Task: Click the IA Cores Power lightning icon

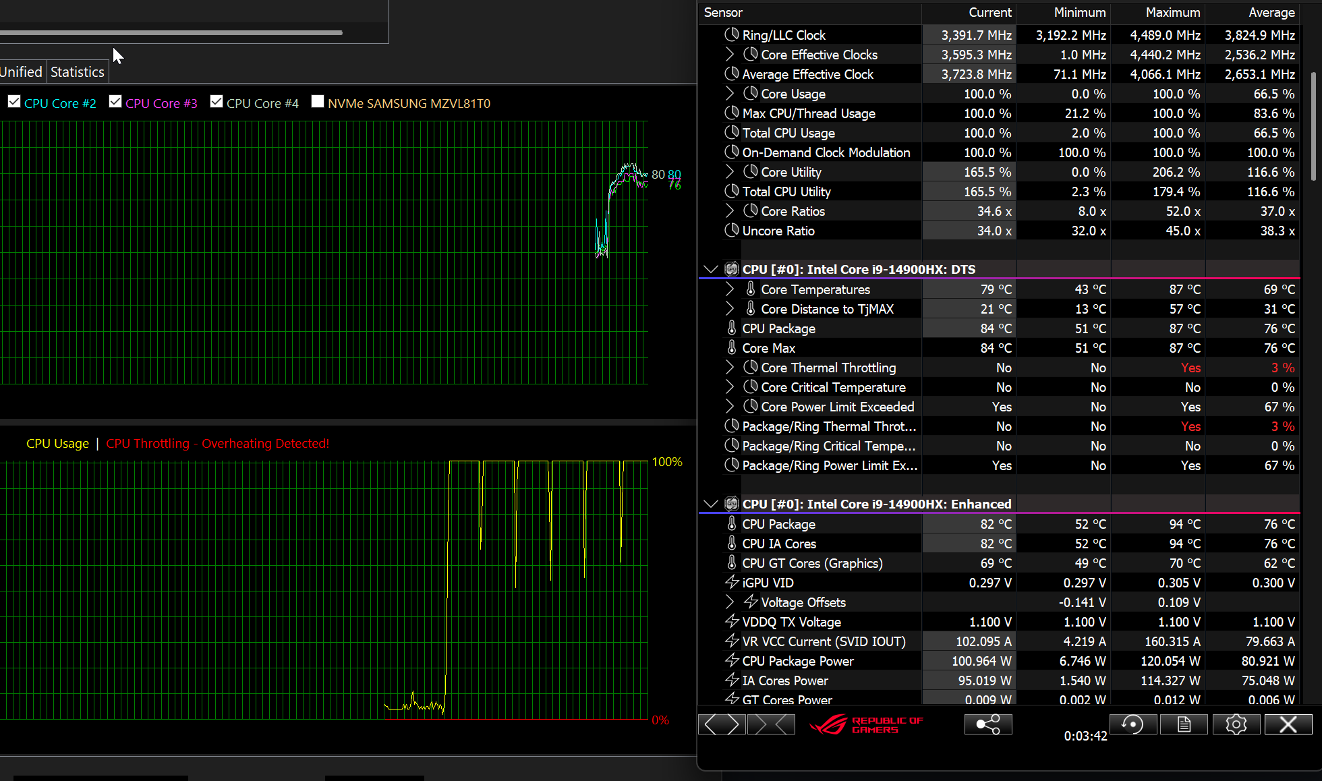Action: pyautogui.click(x=732, y=680)
